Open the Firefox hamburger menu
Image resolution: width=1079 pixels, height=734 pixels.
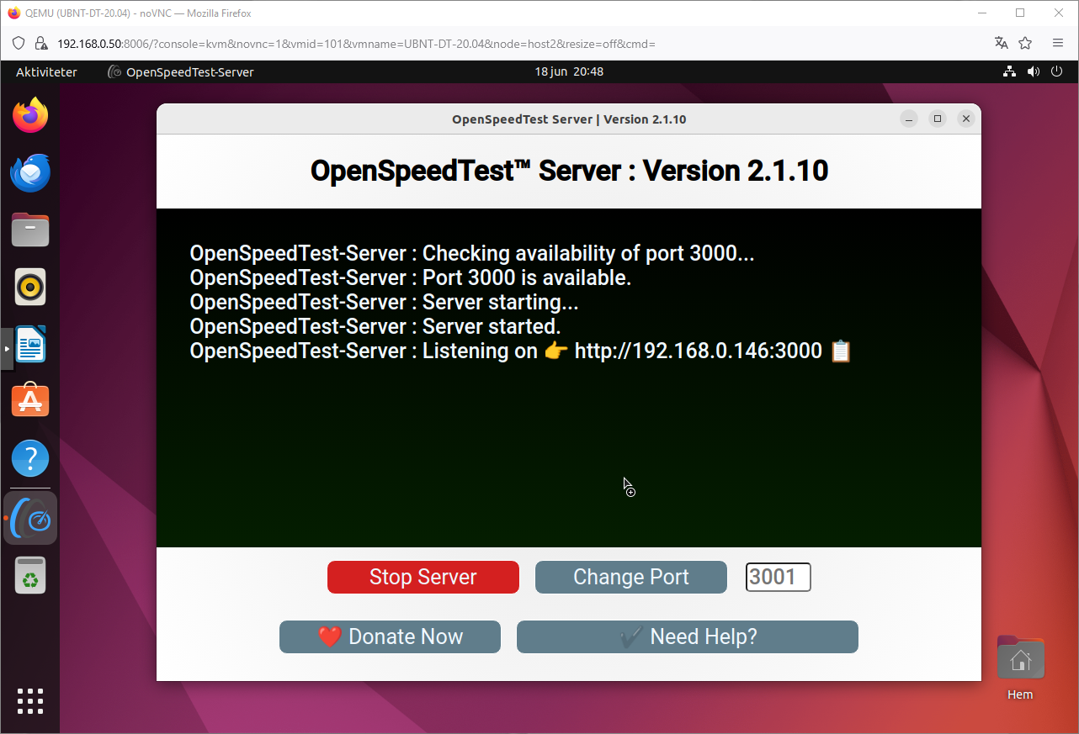click(x=1058, y=43)
